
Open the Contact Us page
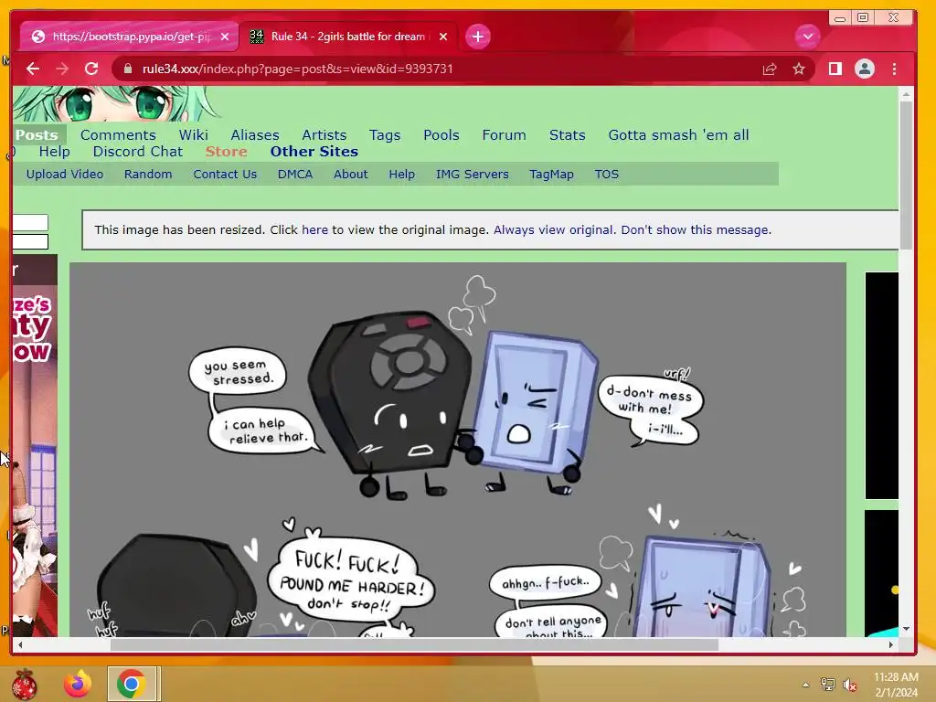coord(225,175)
